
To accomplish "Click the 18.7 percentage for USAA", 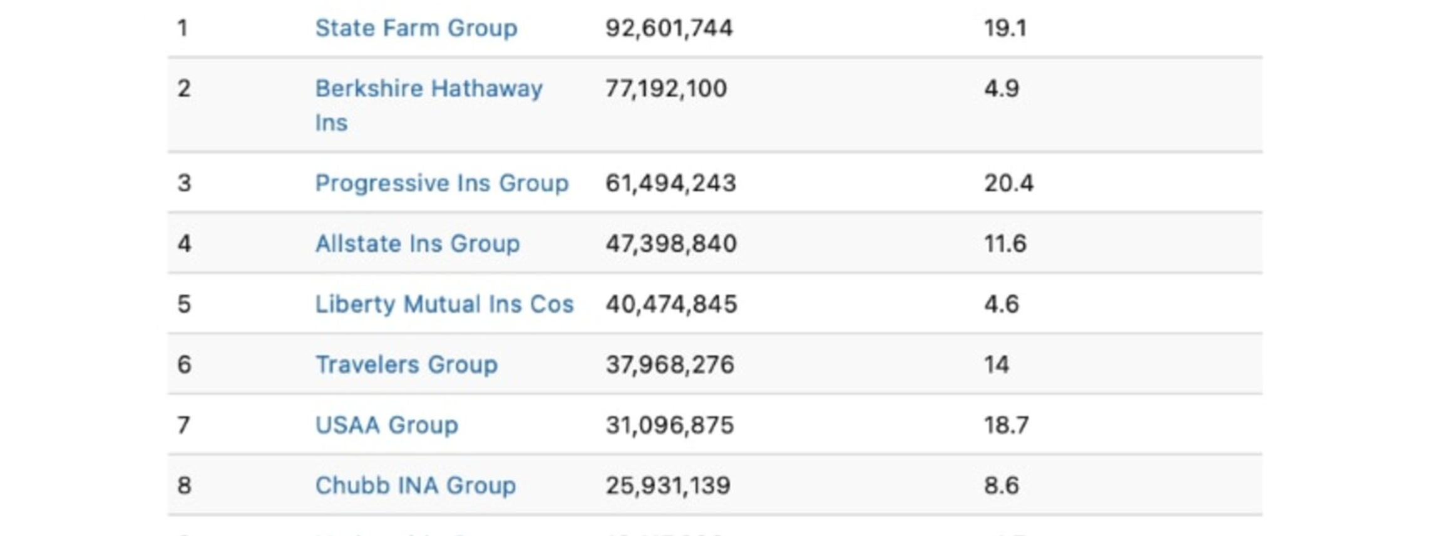I will 1006,425.
